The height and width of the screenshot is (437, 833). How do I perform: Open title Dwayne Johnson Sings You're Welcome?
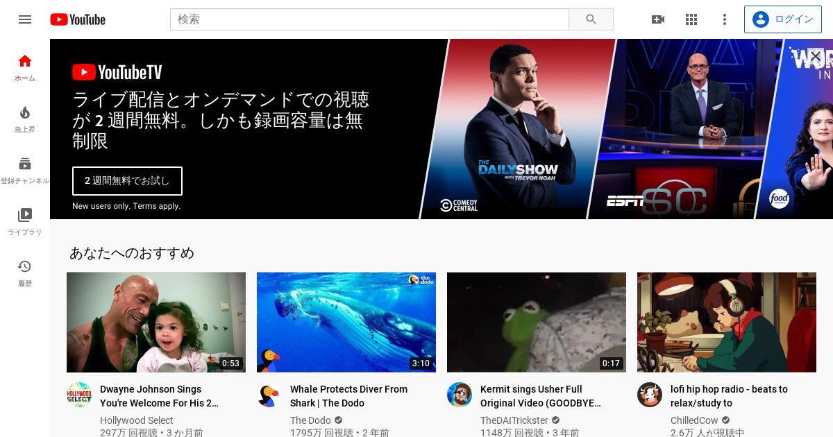click(x=160, y=396)
